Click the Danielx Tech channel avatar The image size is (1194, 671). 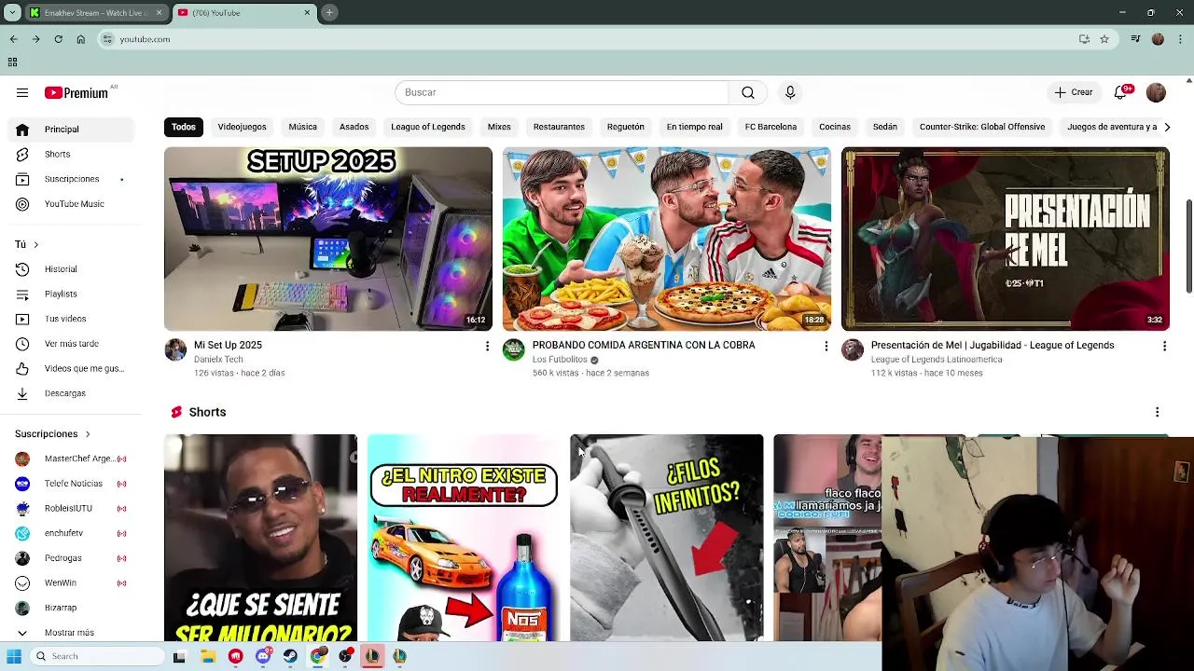click(x=175, y=349)
